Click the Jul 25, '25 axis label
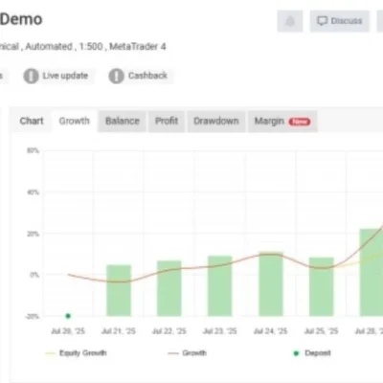The image size is (383, 383). [x=321, y=331]
